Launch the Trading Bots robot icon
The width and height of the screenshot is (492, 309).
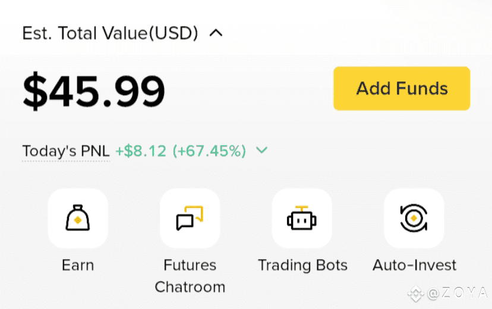[x=302, y=218]
